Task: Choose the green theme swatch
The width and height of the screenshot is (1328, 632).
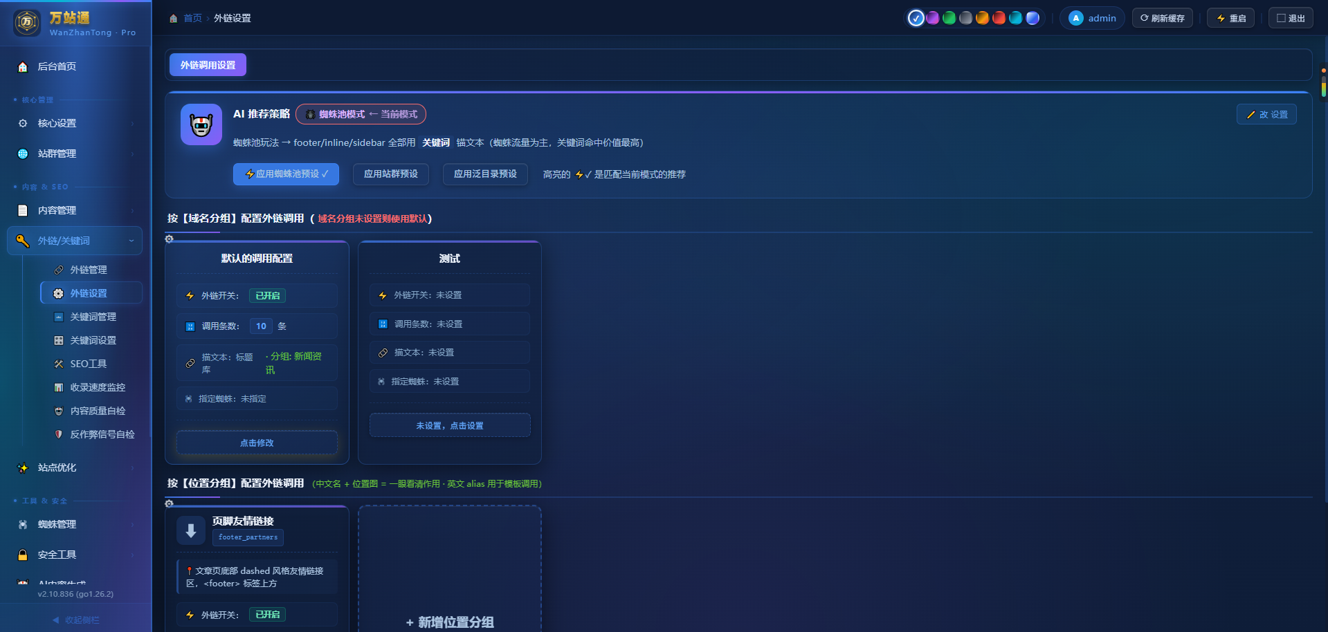Action: point(949,18)
